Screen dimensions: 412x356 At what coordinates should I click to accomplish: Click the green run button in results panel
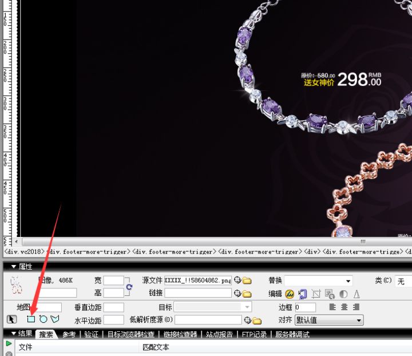click(x=9, y=343)
